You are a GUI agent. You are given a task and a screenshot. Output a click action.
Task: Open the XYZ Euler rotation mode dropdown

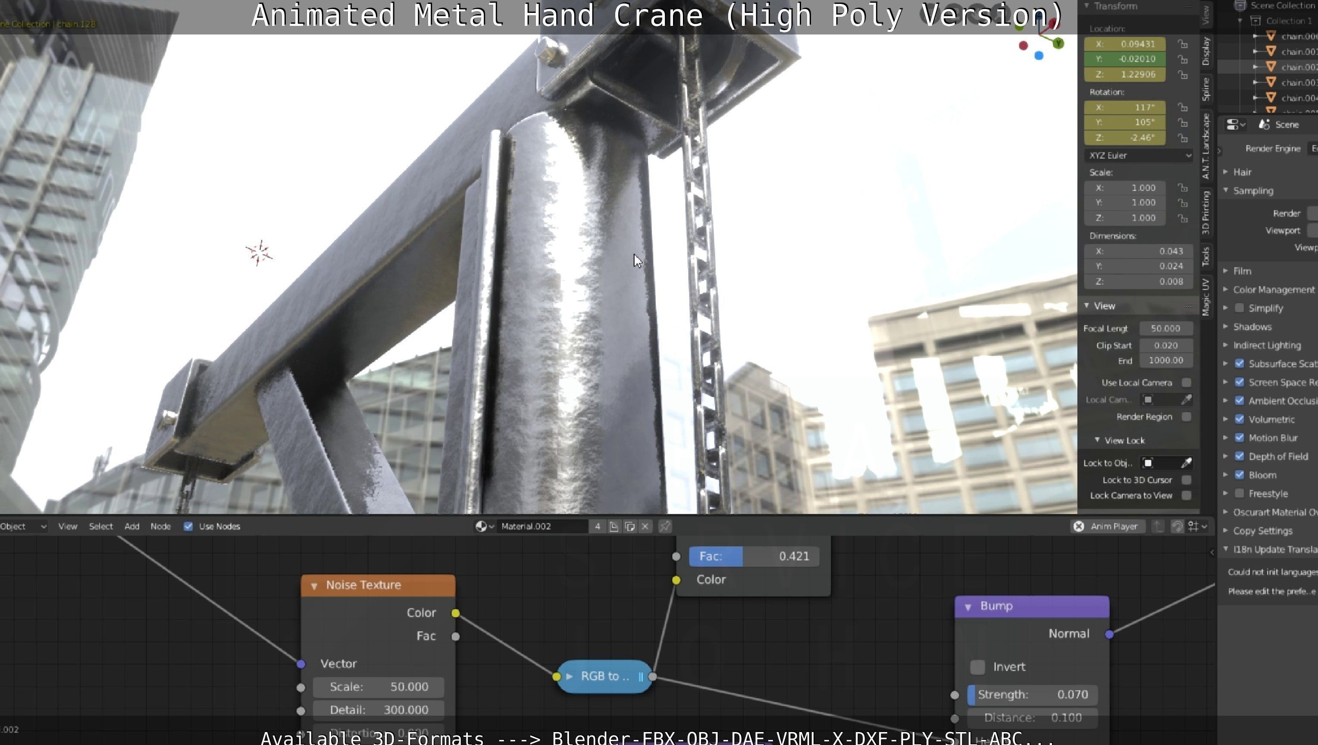point(1138,155)
